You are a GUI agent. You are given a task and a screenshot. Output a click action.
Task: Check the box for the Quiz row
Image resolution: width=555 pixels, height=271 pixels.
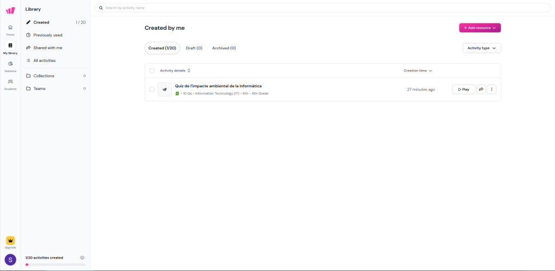click(x=152, y=89)
